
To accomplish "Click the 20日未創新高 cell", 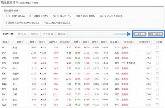I will [128, 63].
